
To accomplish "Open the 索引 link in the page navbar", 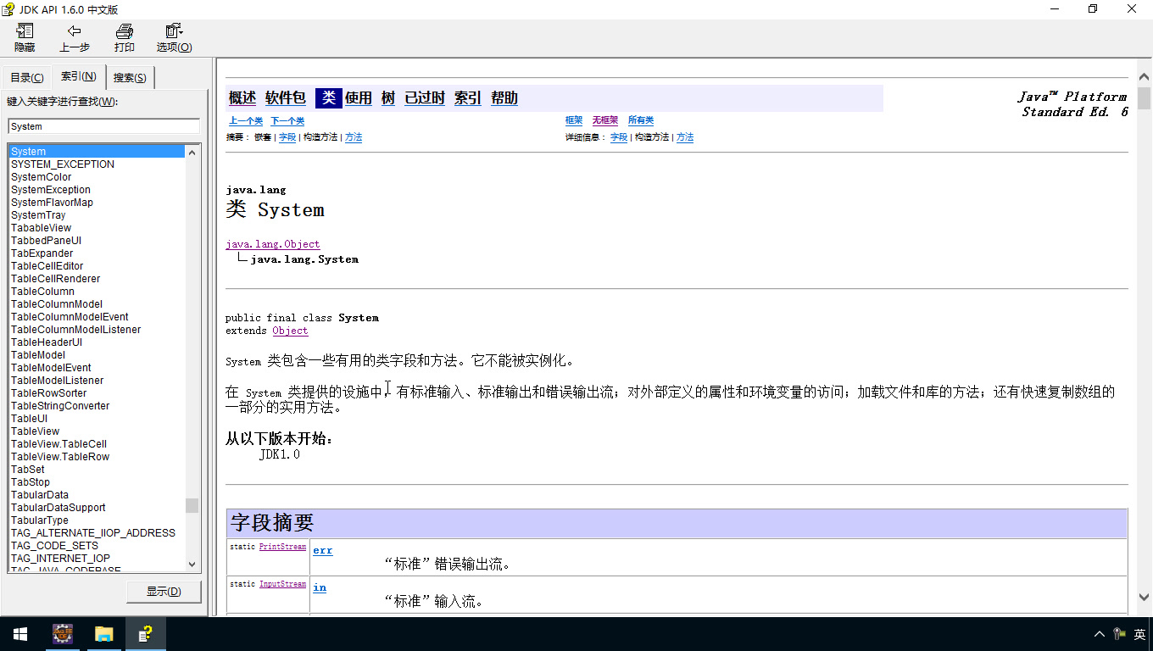I will click(x=468, y=98).
